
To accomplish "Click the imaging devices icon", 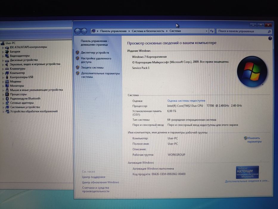I will [x=7, y=111].
